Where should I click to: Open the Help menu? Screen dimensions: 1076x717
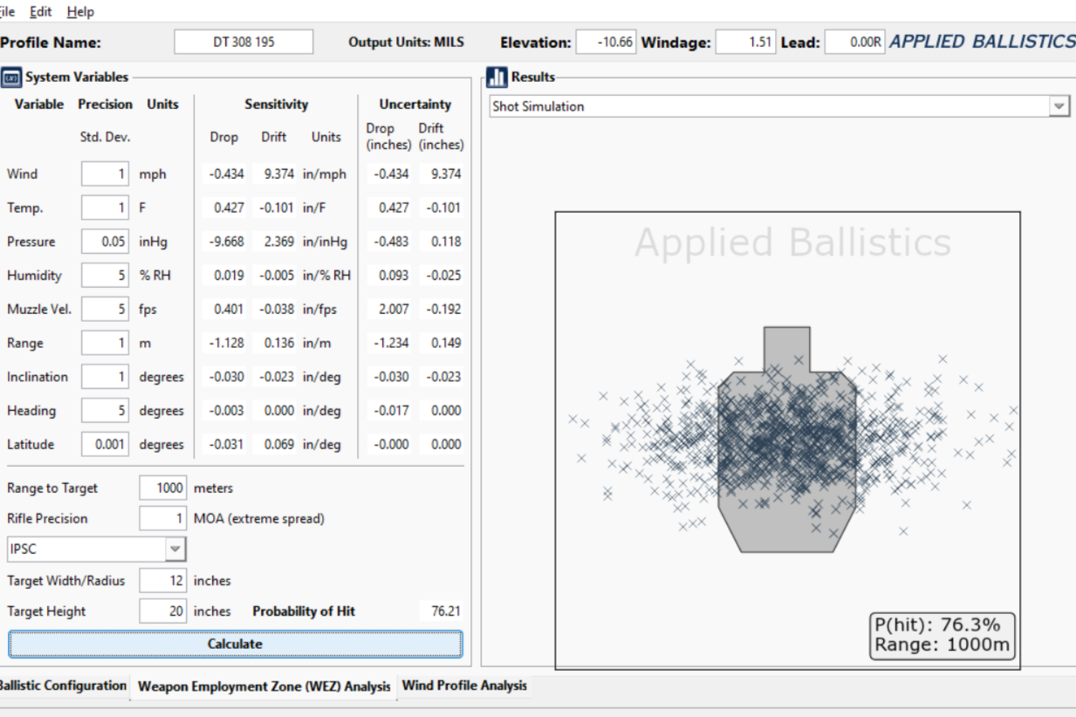pos(80,12)
